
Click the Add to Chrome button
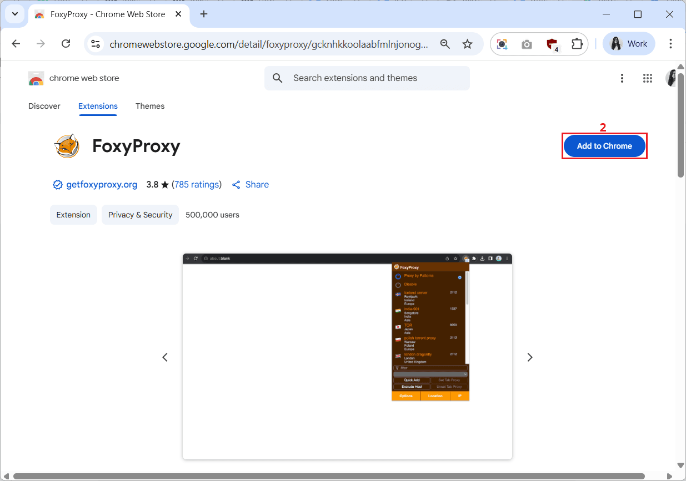coord(604,146)
